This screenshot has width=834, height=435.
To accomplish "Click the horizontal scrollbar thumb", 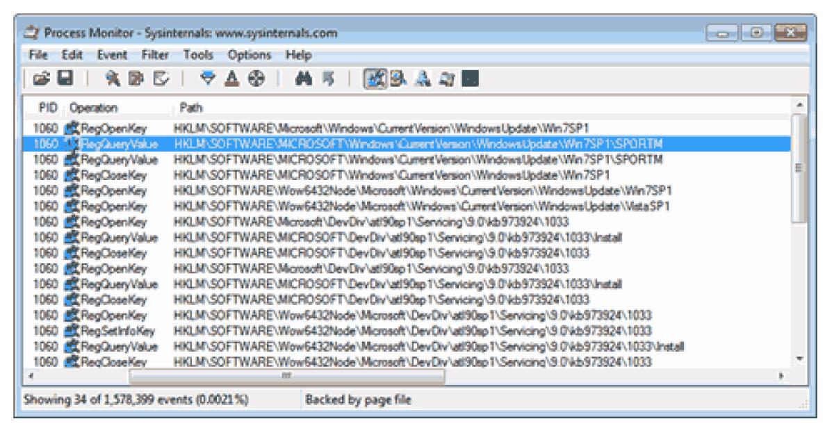I will coord(286,376).
